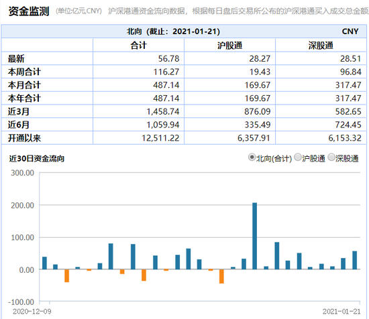This screenshot has height=319, width=369.
Task: Click the 近3月 total value 1,458.74
Action: click(163, 111)
